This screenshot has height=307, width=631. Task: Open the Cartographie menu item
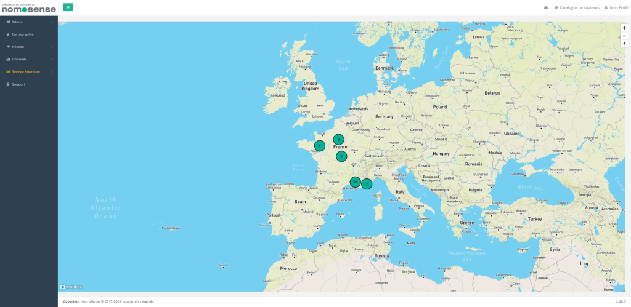(23, 34)
